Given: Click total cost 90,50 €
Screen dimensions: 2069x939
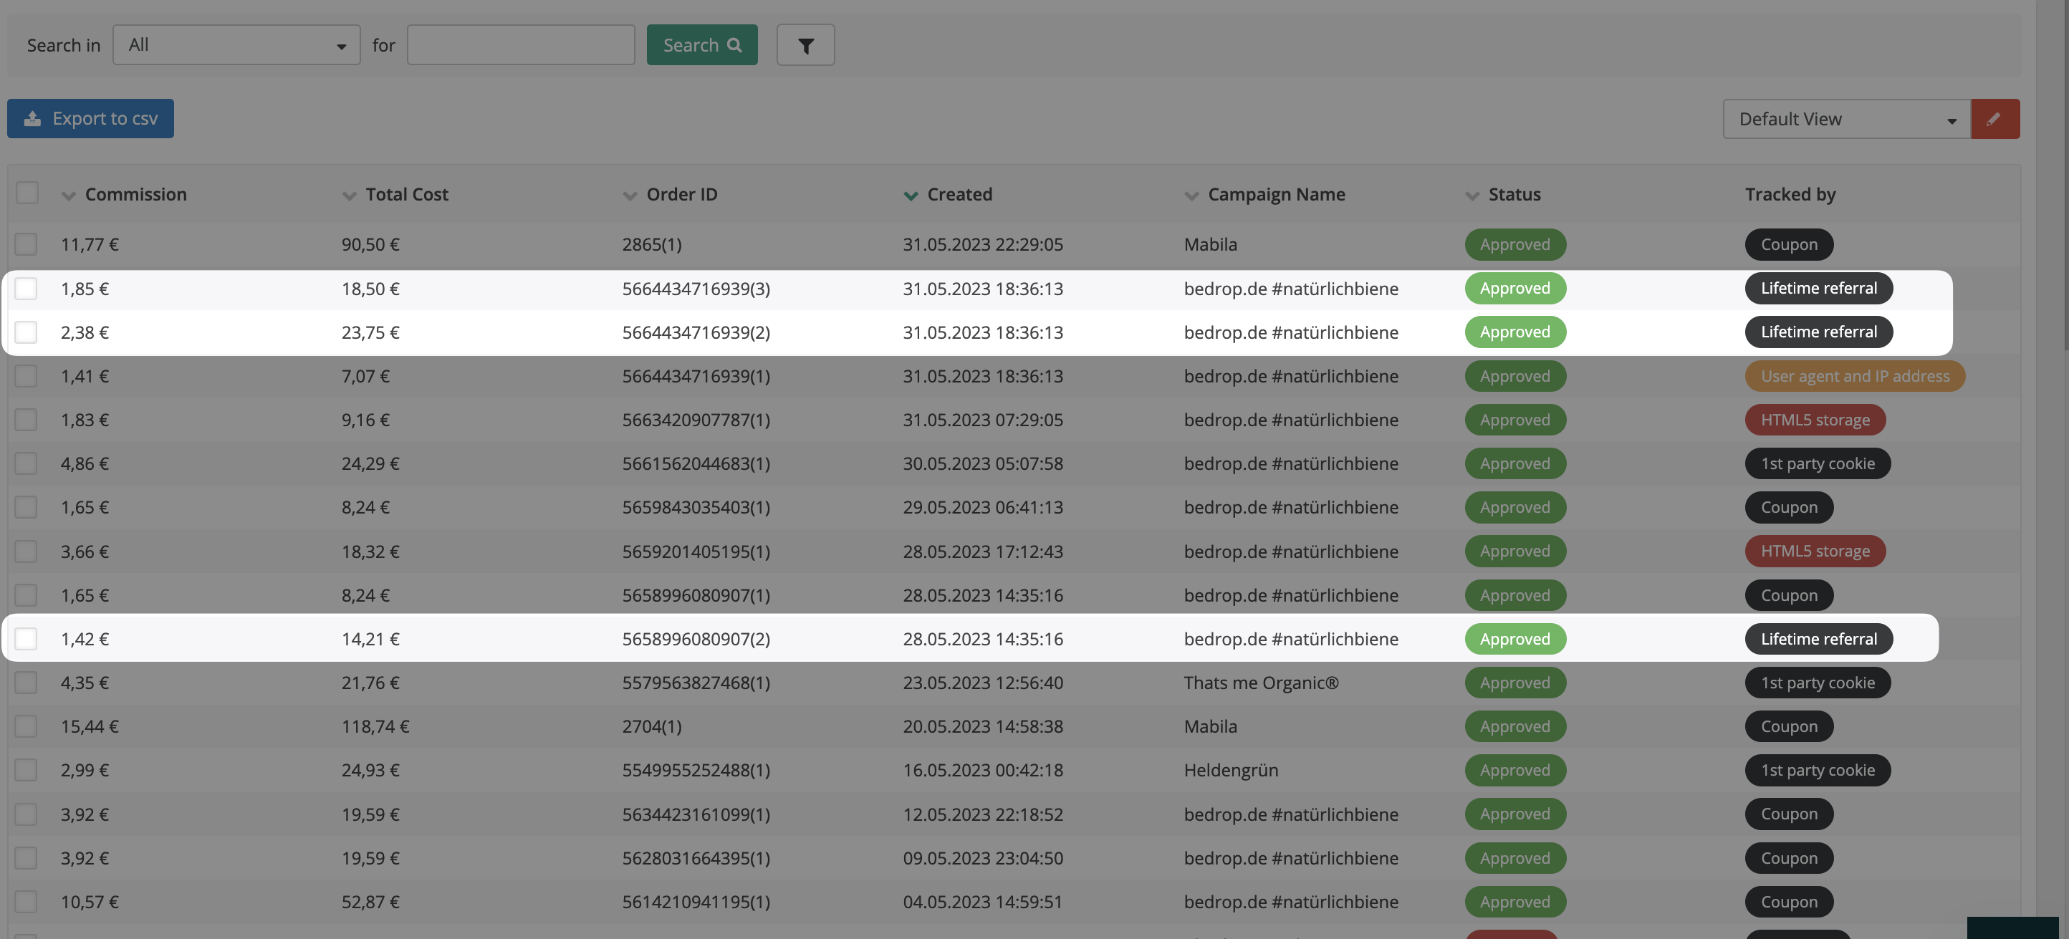Looking at the screenshot, I should (370, 244).
